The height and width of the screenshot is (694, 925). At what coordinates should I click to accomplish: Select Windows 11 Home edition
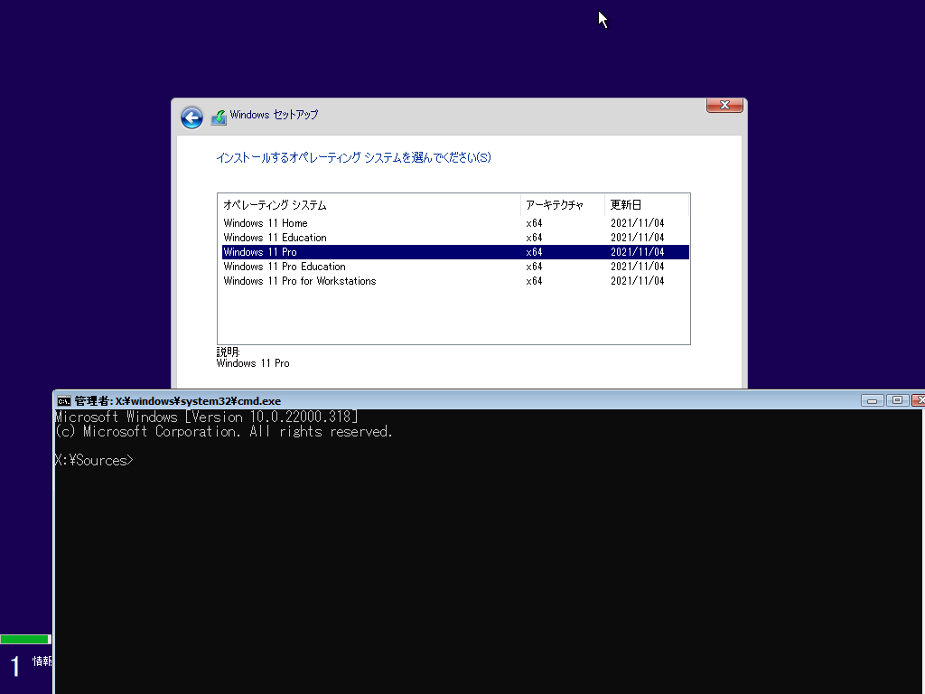pyautogui.click(x=455, y=223)
